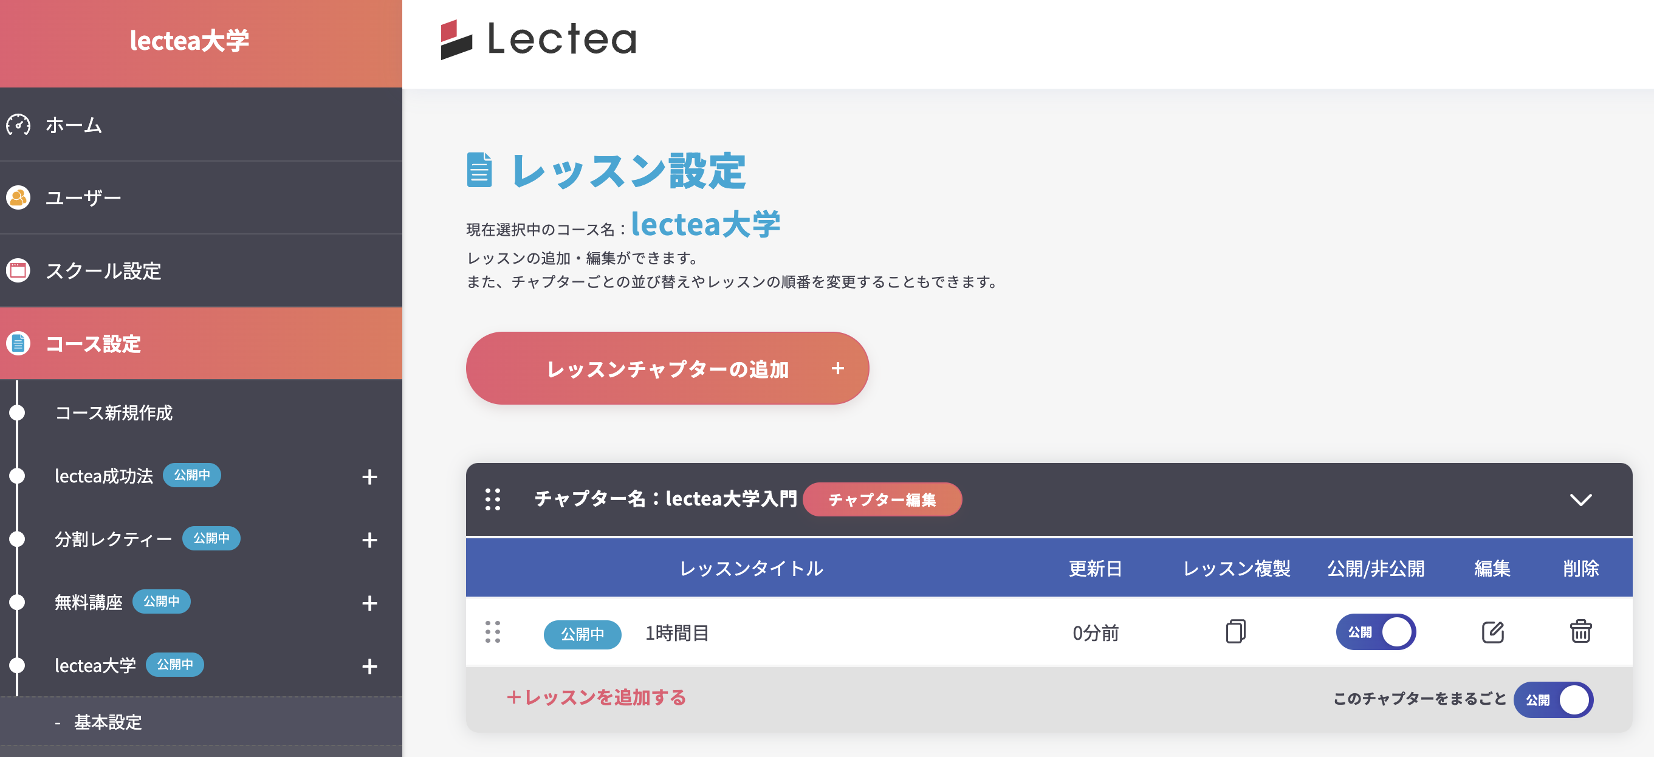Open コース新規作成 from the sidebar

(114, 414)
